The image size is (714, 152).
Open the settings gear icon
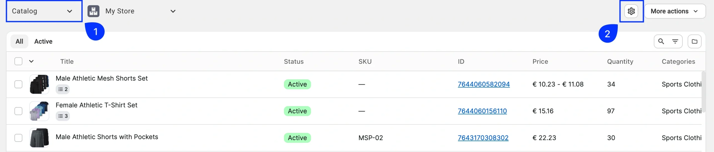pos(631,11)
